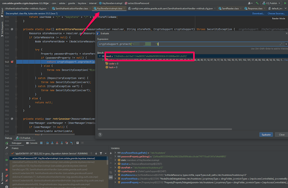Force step into the method
288x188 pixels.
[57, 143]
